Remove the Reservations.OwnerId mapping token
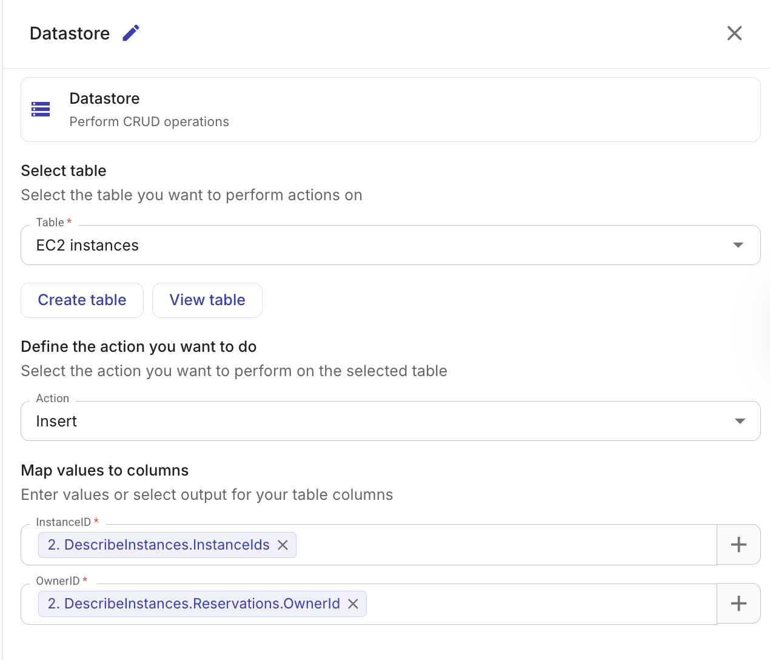This screenshot has height=660, width=770. coord(353,604)
